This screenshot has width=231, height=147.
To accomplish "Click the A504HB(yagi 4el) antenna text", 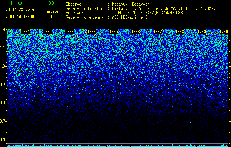I will (130, 17).
